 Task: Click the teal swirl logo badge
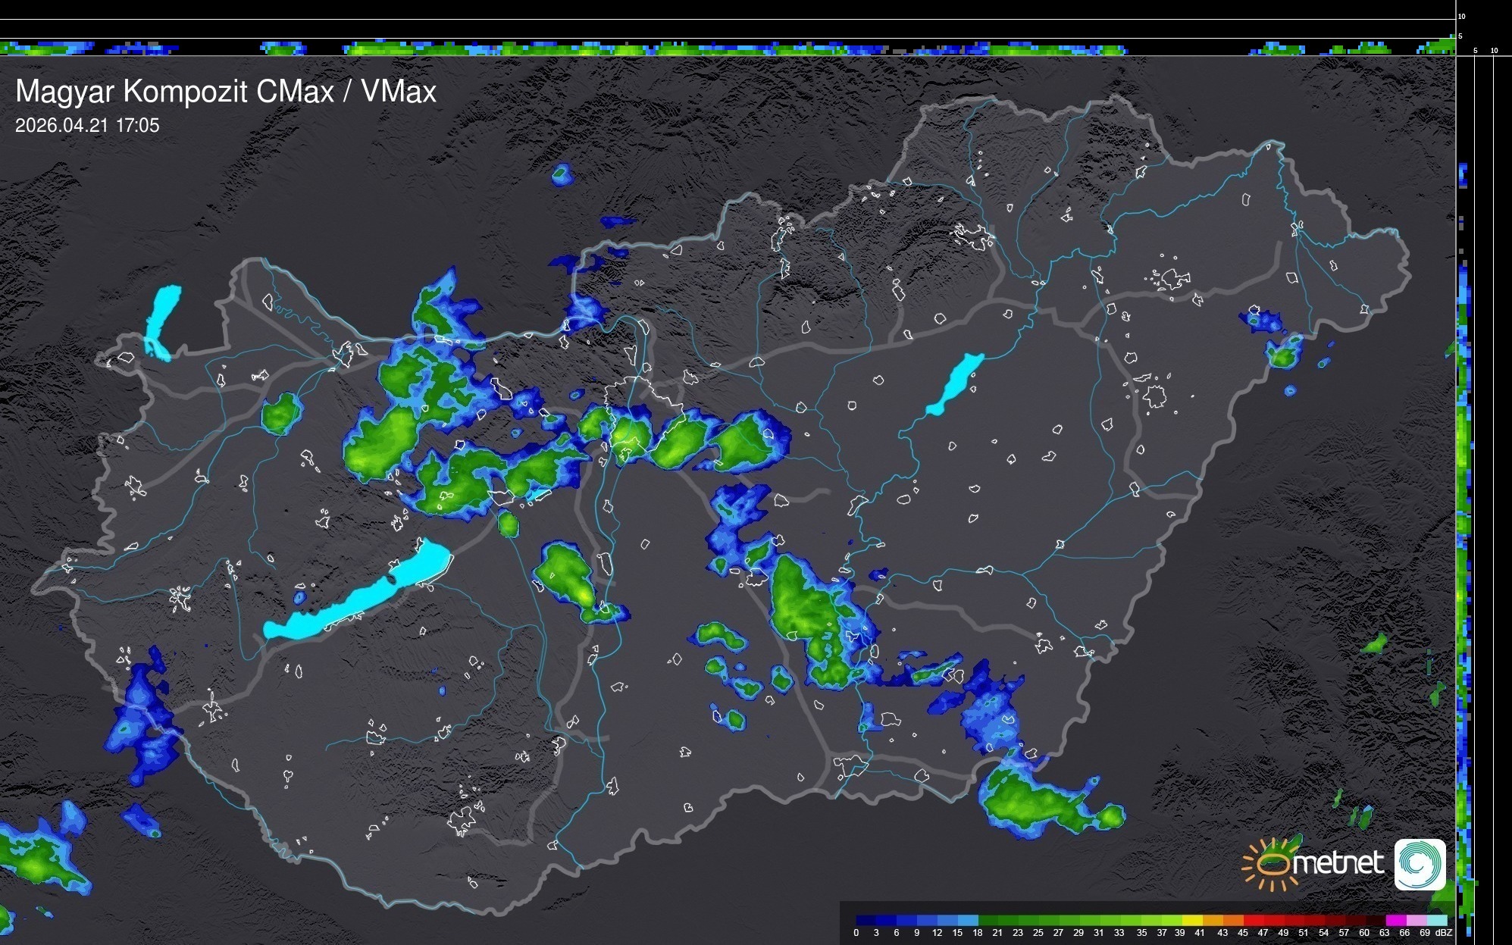tap(1420, 864)
